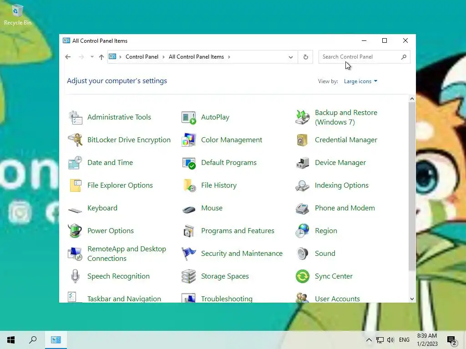Expand the chevron before Control Panel breadcrumb
This screenshot has height=349, width=466.
120,57
